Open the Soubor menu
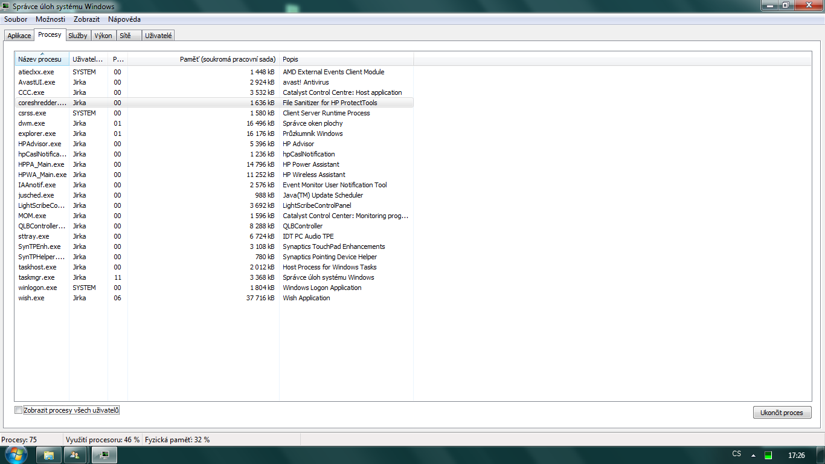Viewport: 825px width, 464px height. (x=16, y=19)
